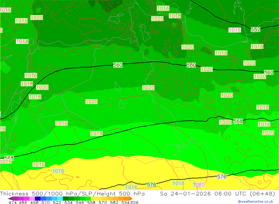
Task: Click the legend value 522
Action: coord(56,202)
